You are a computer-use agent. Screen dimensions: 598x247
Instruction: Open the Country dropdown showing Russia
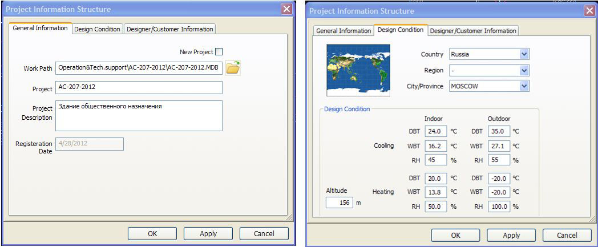click(x=524, y=54)
